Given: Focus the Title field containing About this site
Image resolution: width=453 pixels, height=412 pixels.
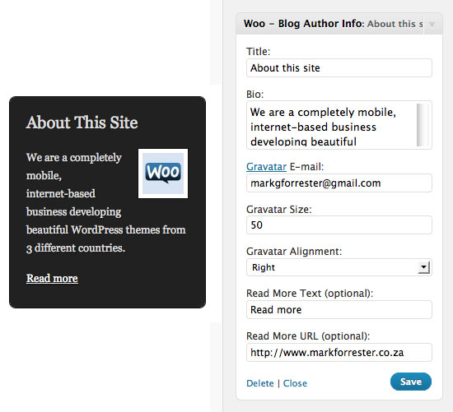Looking at the screenshot, I should (339, 67).
